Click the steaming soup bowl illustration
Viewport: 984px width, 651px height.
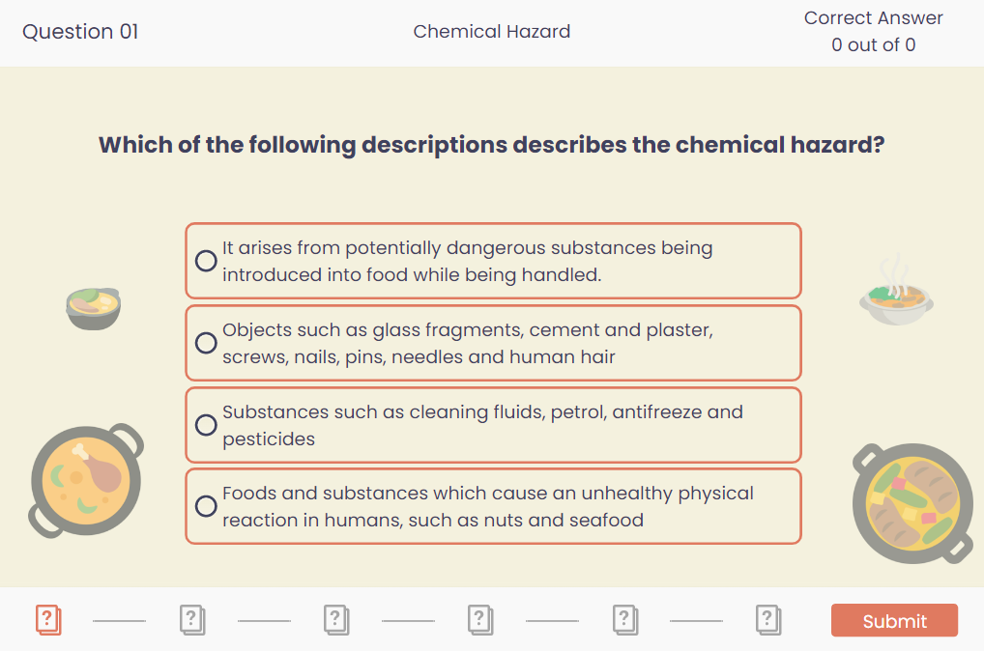[x=896, y=293]
